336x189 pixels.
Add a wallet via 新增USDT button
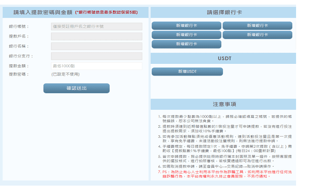click(x=187, y=71)
